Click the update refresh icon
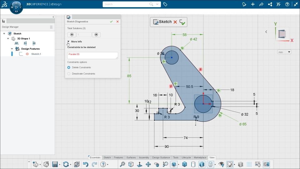This screenshot has width=300, height=169. [66, 164]
